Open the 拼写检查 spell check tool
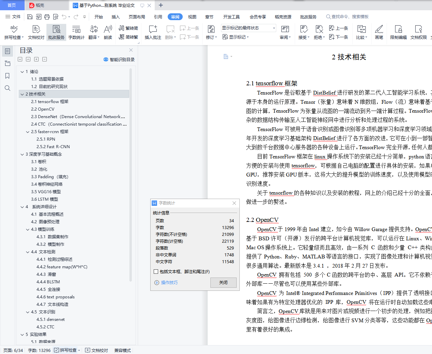 [14, 32]
